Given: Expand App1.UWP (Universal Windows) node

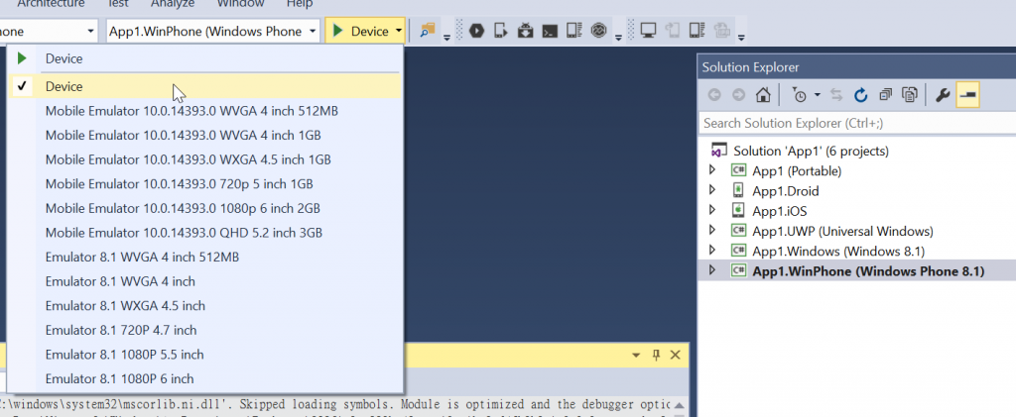Looking at the screenshot, I should pos(712,231).
